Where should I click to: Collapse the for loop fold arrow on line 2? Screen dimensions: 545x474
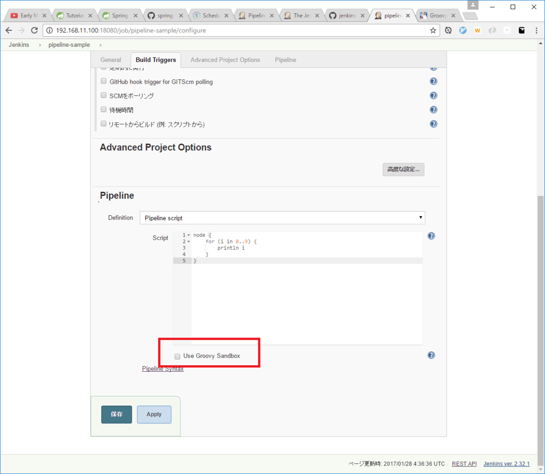coord(188,241)
